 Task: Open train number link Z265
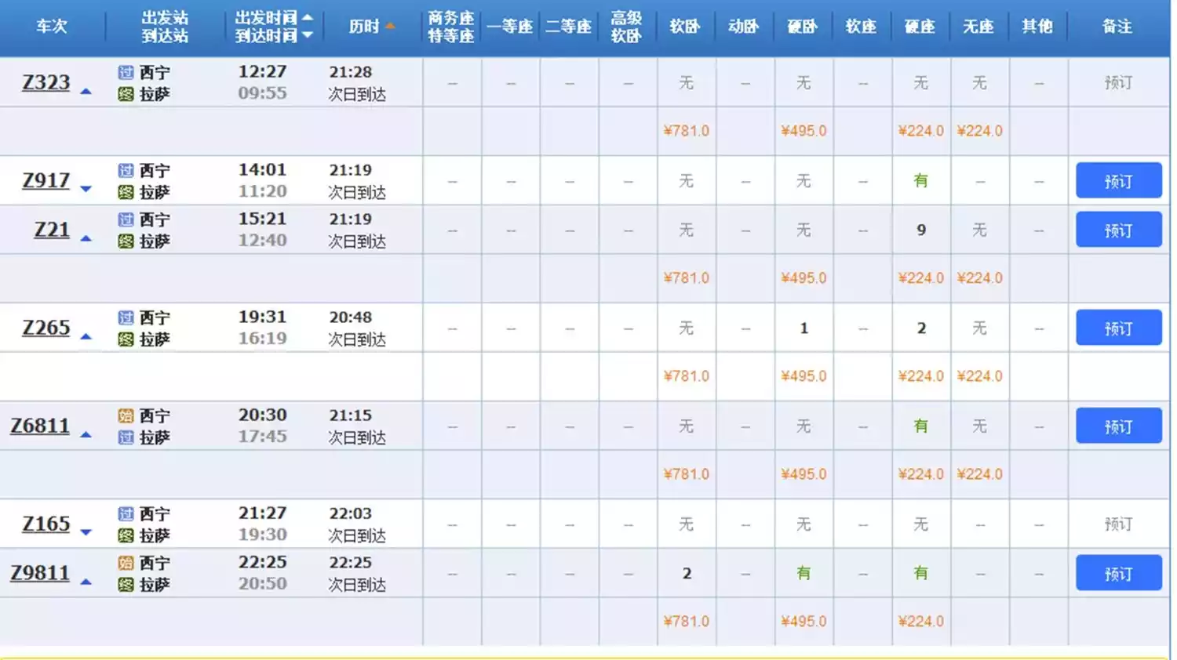[46, 328]
